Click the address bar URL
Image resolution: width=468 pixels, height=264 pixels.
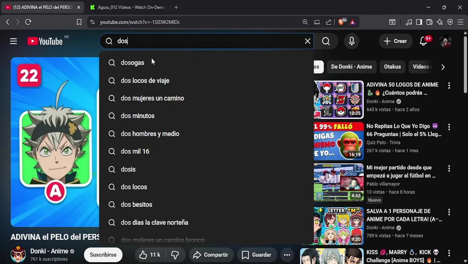click(140, 22)
